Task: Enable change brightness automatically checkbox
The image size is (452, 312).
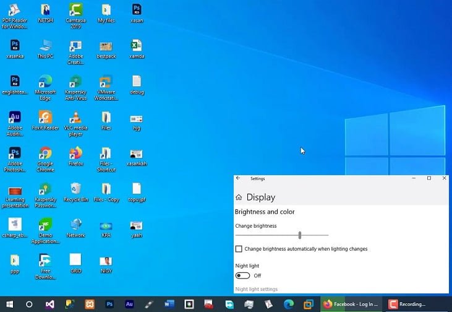Action: pos(239,249)
